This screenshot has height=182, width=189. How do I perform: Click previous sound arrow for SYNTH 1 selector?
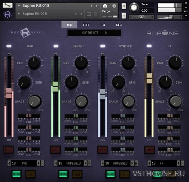coord(56,163)
